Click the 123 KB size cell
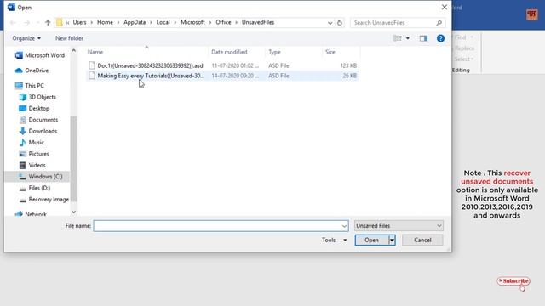This screenshot has height=306, width=545. pyautogui.click(x=348, y=65)
